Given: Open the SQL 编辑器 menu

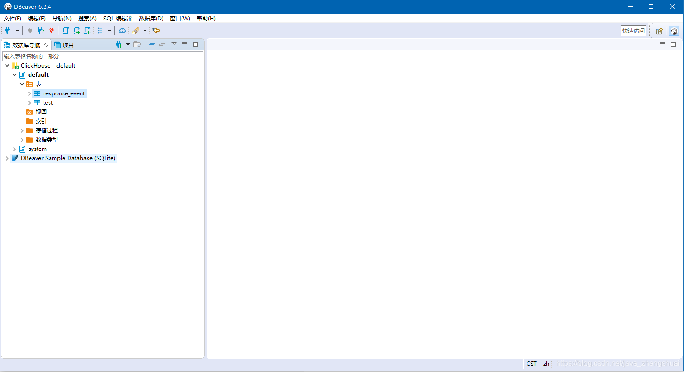Looking at the screenshot, I should [118, 19].
